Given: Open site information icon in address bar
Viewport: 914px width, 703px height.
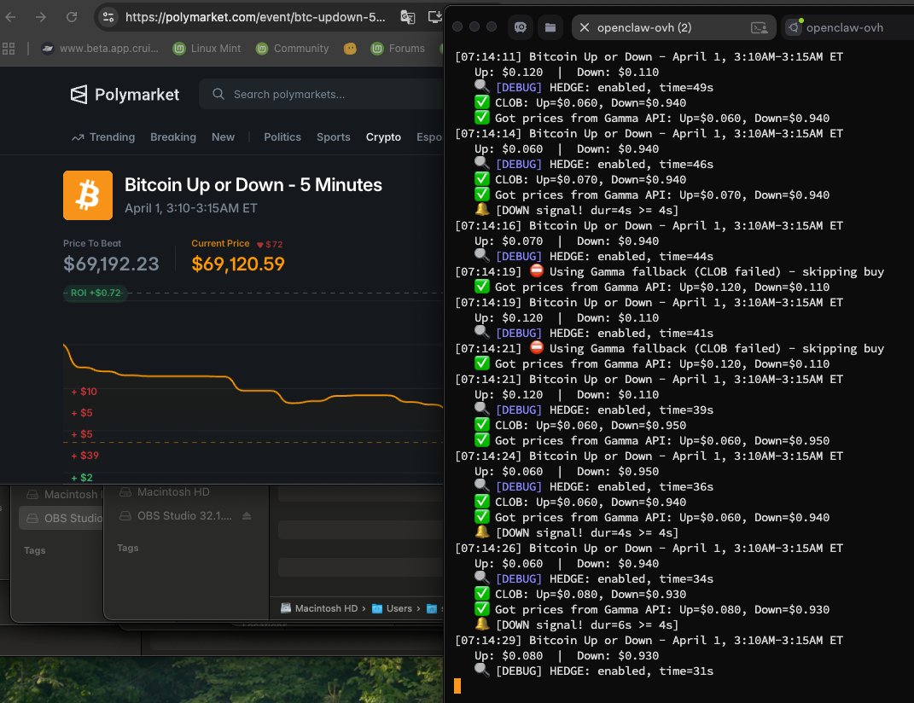Looking at the screenshot, I should pyautogui.click(x=108, y=17).
